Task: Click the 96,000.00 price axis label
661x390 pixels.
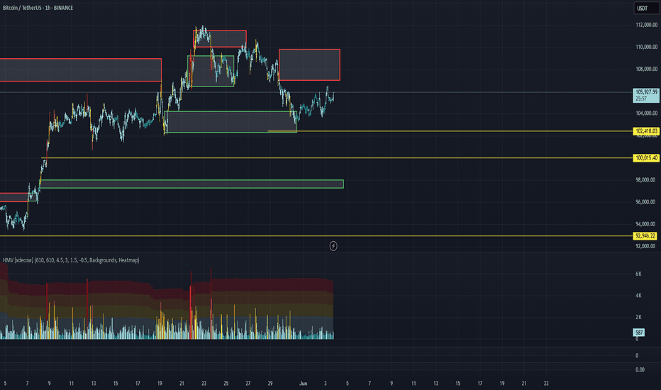Action: [x=645, y=202]
